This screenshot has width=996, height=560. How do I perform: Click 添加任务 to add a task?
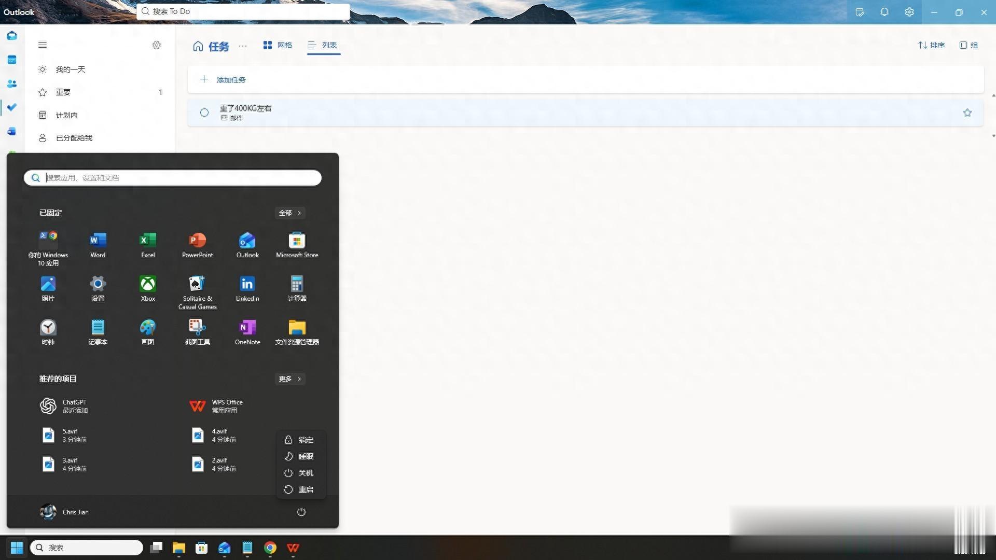231,79
